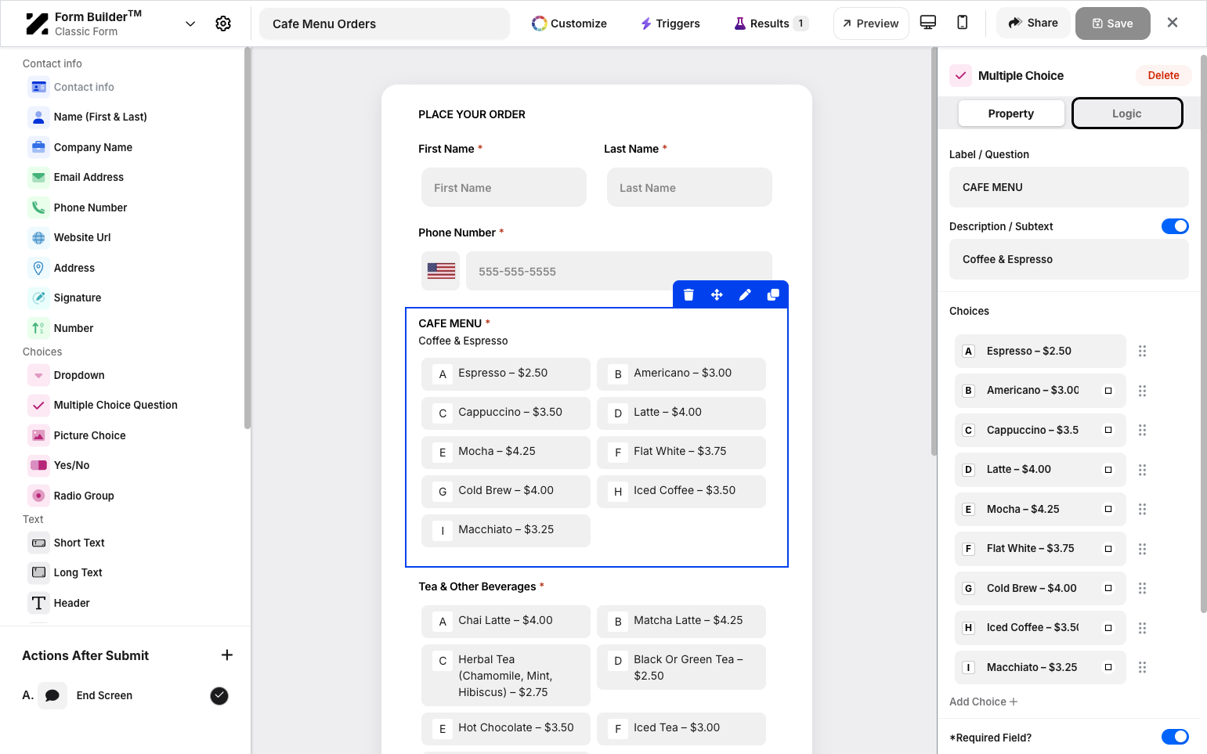Click the edit pencil on Cafe Menu field
This screenshot has width=1207, height=754.
pyautogui.click(x=745, y=294)
